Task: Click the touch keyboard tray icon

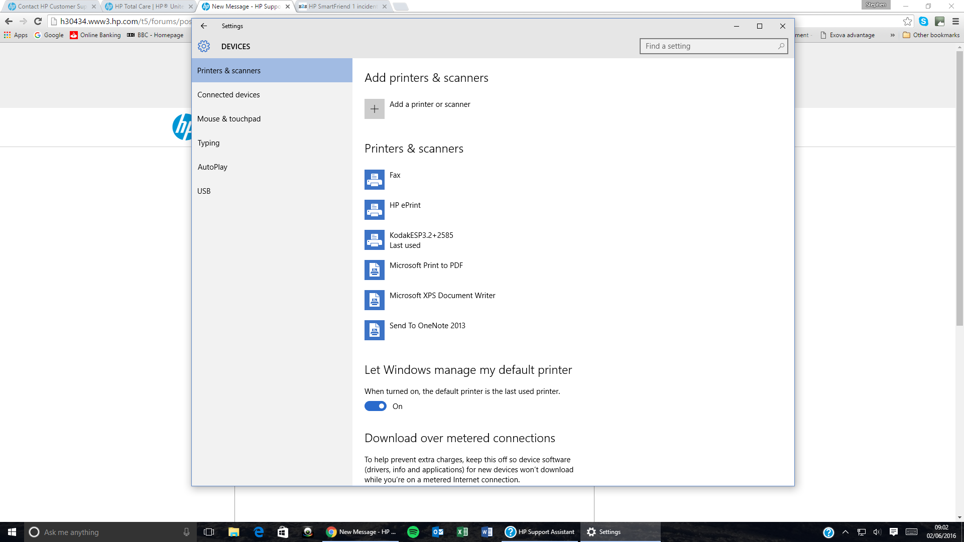Action: 912,532
